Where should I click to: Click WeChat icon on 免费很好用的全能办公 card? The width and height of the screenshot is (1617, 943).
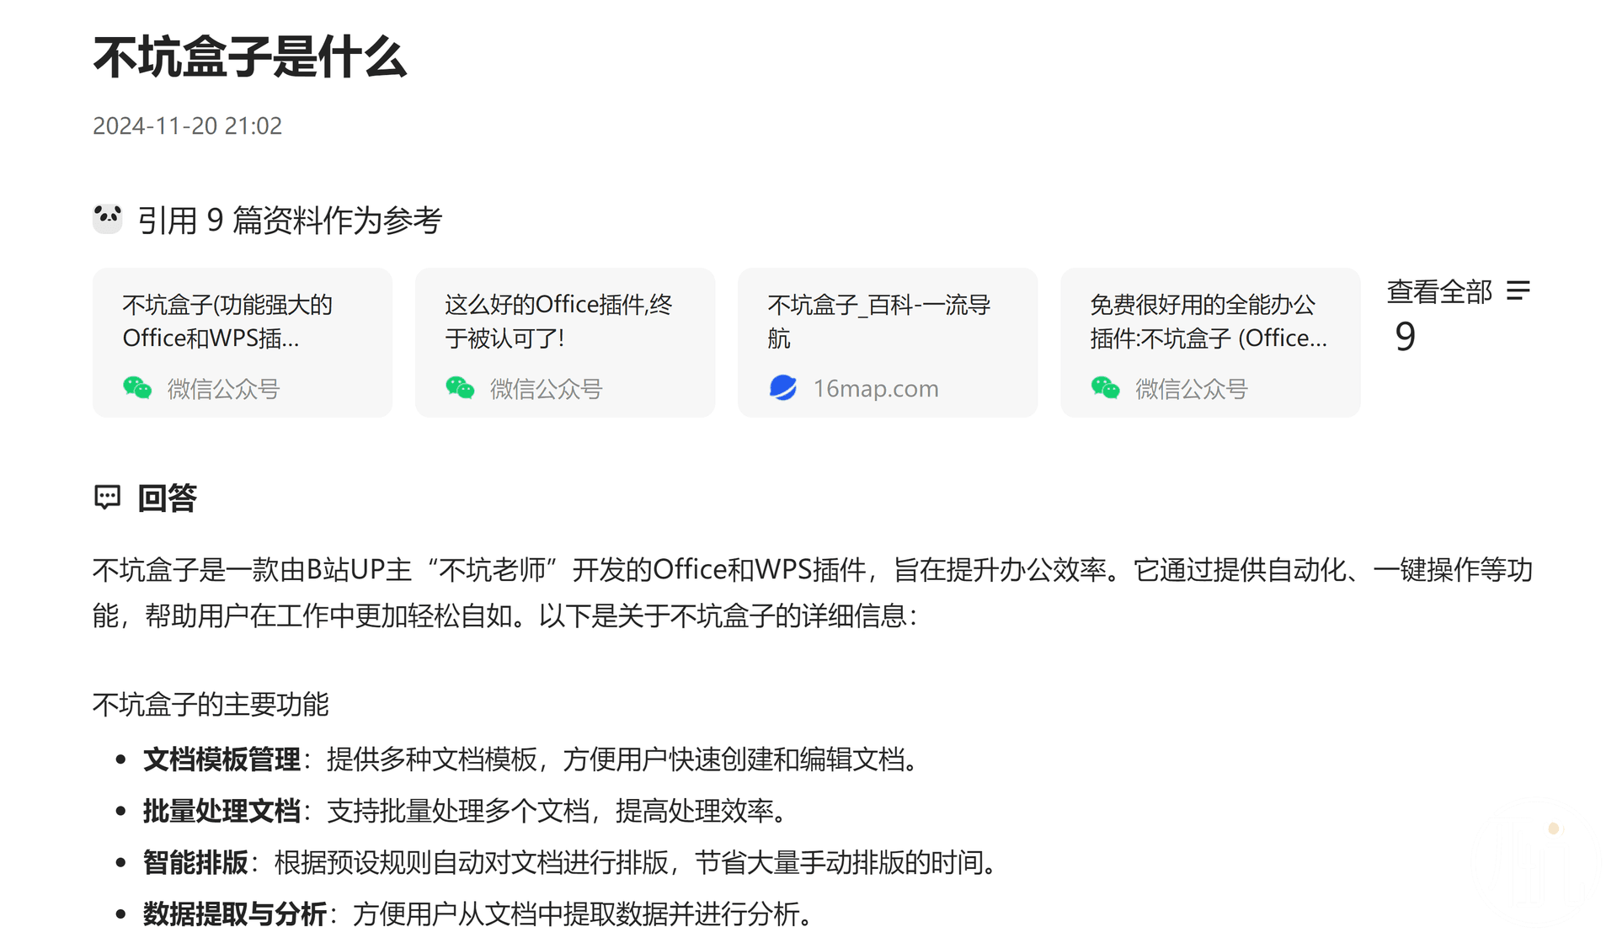(x=1105, y=387)
